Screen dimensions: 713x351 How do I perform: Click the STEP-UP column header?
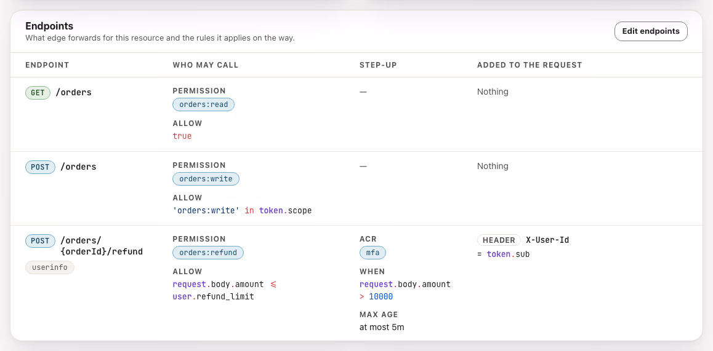click(378, 65)
